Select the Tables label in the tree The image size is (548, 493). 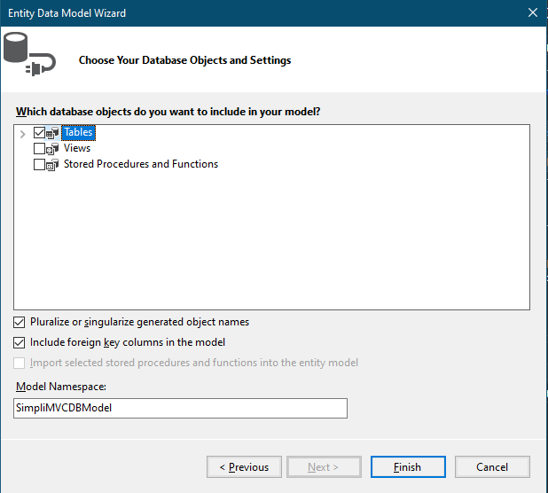point(78,132)
